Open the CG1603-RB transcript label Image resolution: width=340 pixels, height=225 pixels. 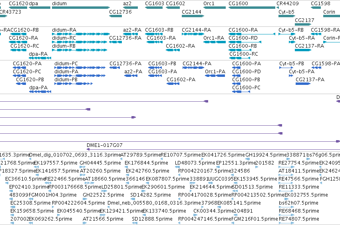tap(159, 30)
